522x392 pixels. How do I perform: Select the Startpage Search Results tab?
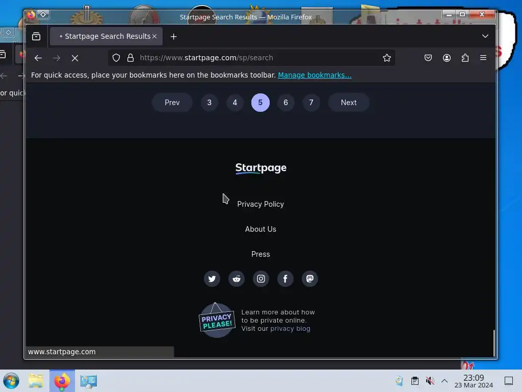point(106,36)
